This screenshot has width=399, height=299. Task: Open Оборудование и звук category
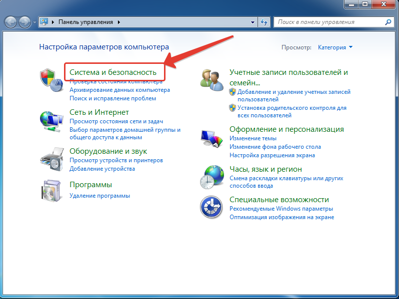108,151
